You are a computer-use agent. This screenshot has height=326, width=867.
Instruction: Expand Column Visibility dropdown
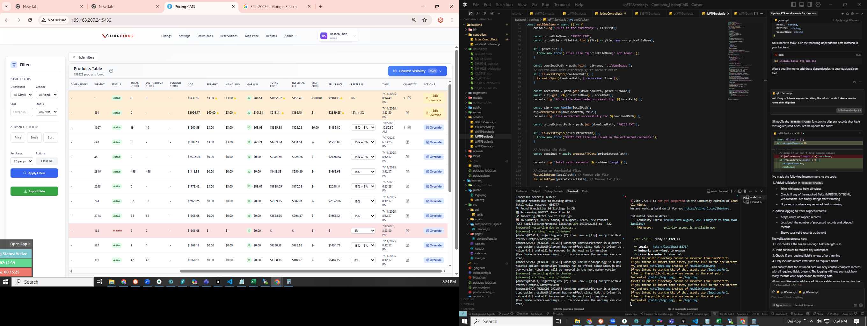tap(417, 71)
